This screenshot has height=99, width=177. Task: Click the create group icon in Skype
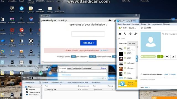click(x=130, y=34)
